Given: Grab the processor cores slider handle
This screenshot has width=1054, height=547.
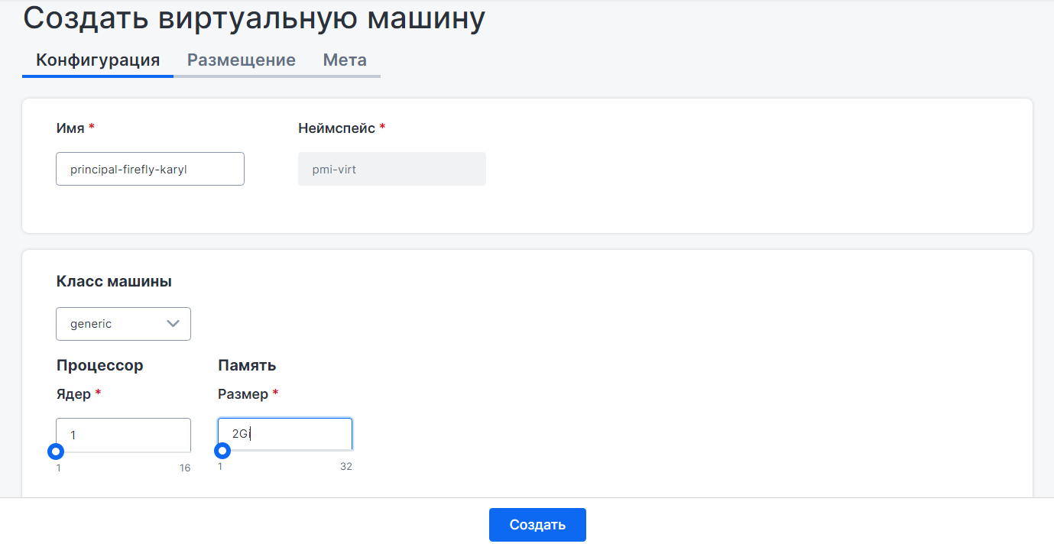Looking at the screenshot, I should click(56, 452).
